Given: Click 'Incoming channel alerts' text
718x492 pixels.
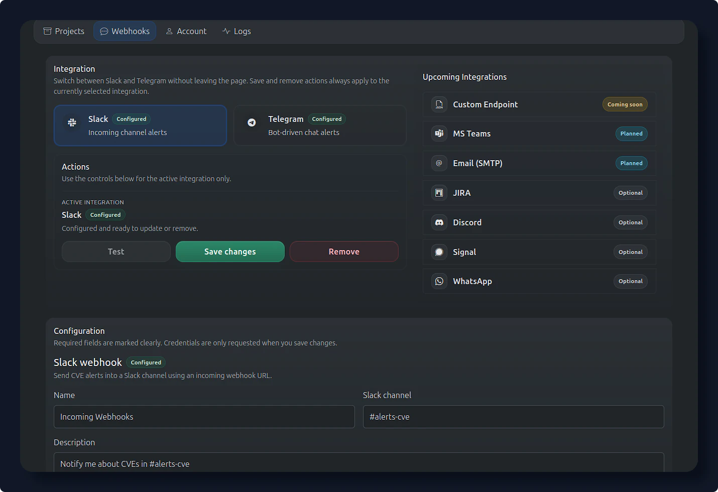Looking at the screenshot, I should pyautogui.click(x=128, y=133).
